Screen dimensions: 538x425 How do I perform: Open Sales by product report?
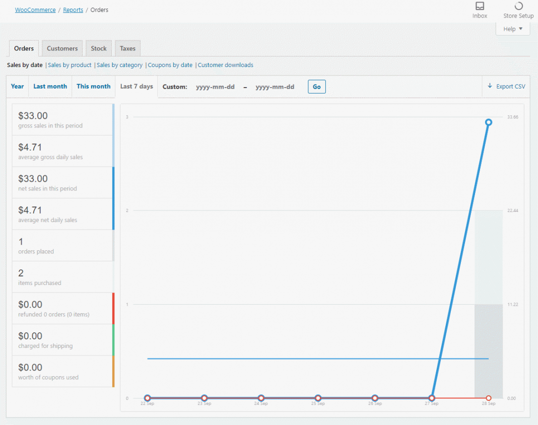(70, 65)
